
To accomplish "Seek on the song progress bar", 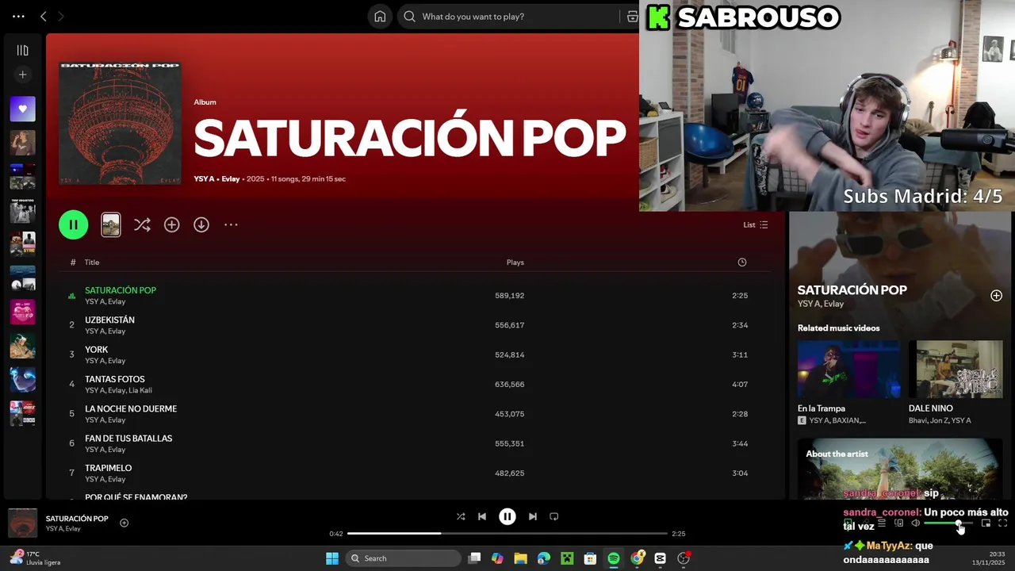I will point(507,534).
